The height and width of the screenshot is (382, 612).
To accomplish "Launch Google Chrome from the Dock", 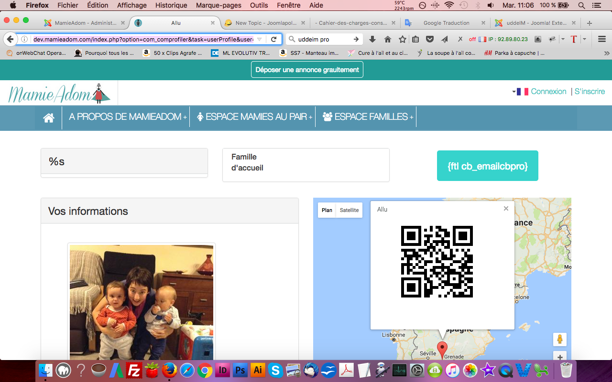I will coord(205,370).
